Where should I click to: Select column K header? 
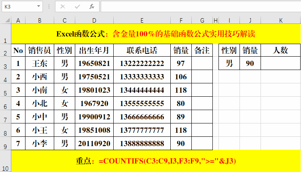[x=281, y=20]
